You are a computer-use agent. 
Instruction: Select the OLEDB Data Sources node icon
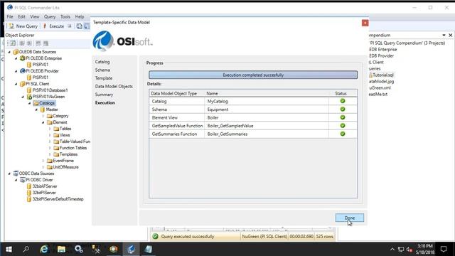16,52
